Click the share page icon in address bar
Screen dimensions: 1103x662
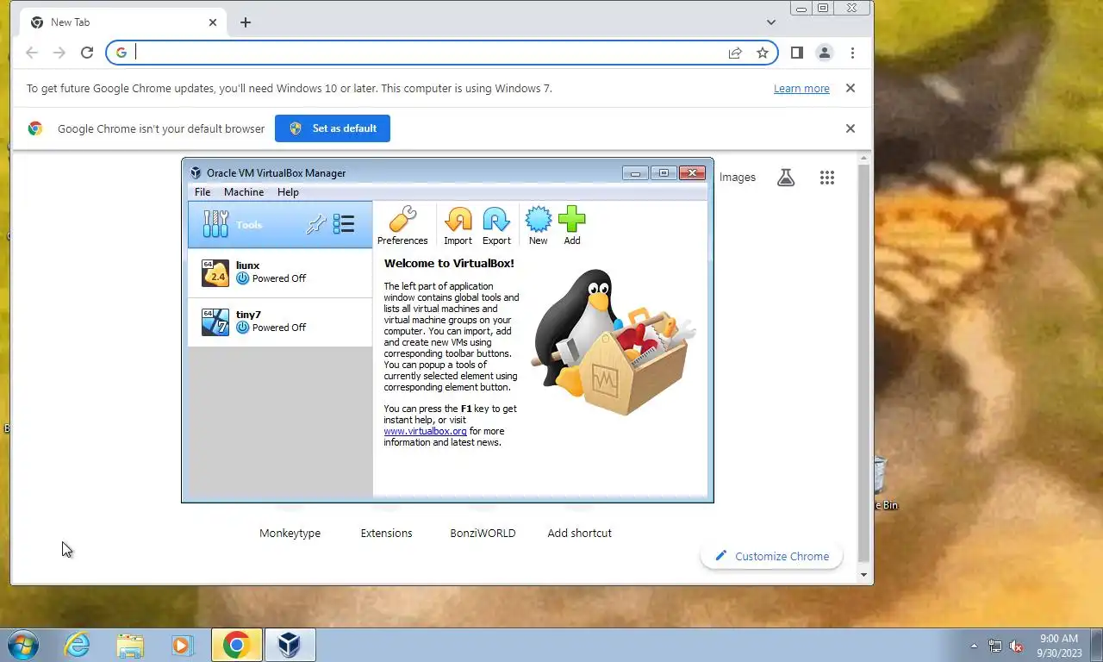coord(735,53)
